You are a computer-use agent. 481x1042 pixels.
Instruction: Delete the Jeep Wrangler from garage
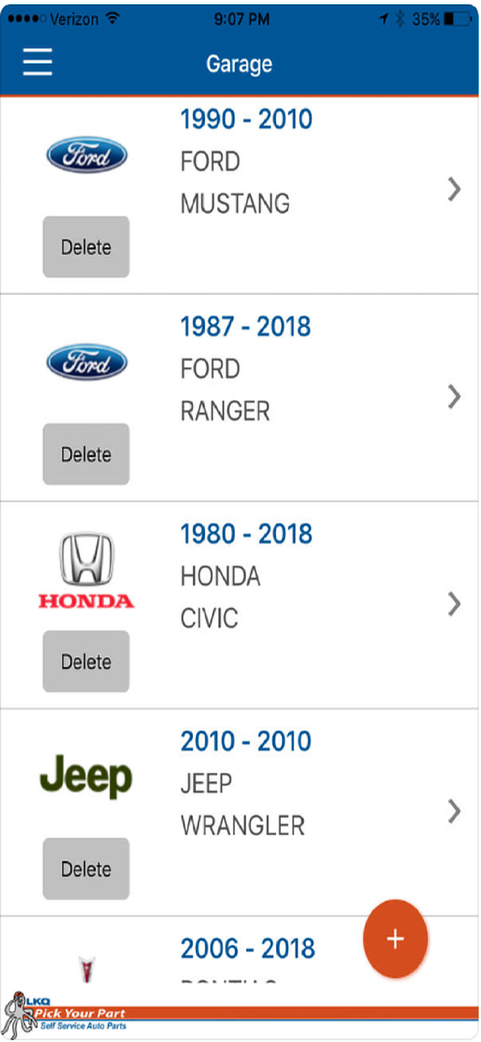click(86, 869)
